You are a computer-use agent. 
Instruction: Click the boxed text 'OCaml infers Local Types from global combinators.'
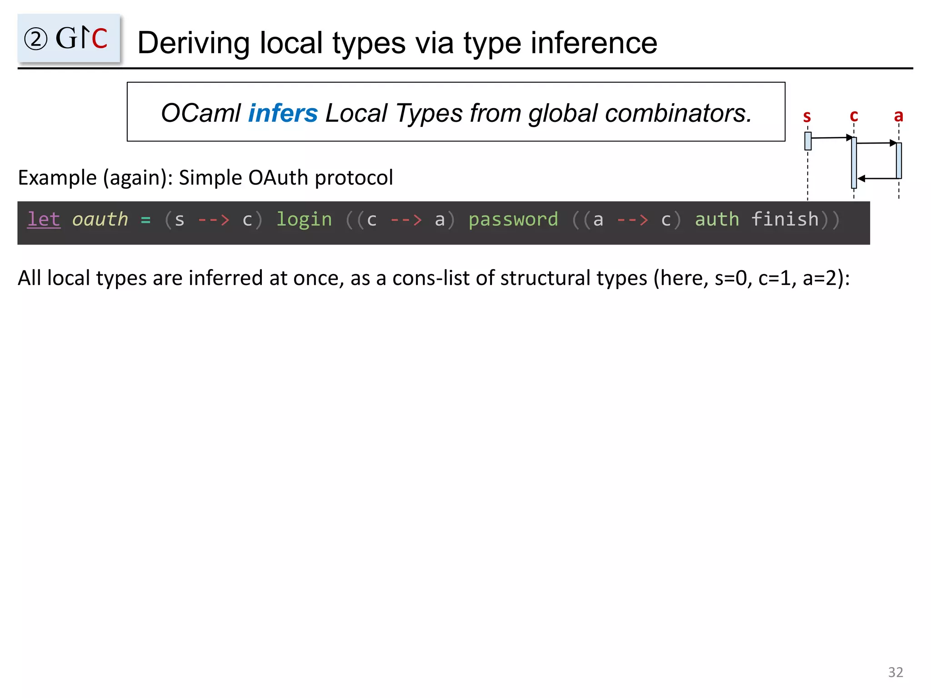click(x=456, y=112)
